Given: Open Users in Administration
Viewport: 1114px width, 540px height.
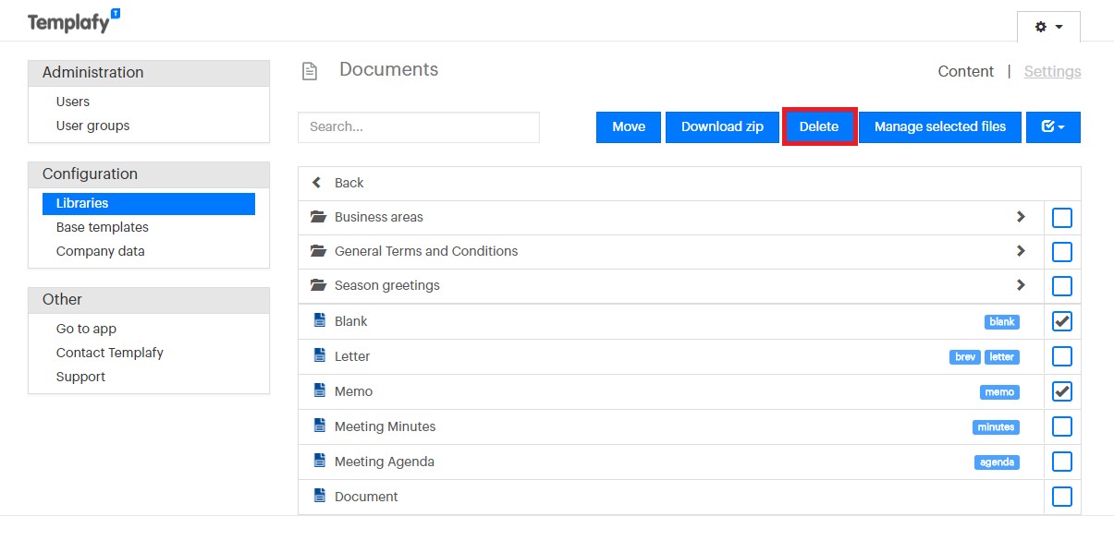Looking at the screenshot, I should [73, 102].
